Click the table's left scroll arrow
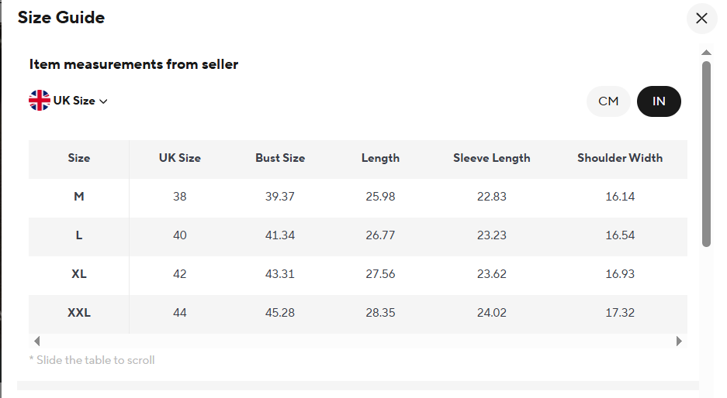The width and height of the screenshot is (727, 398). coord(36,341)
